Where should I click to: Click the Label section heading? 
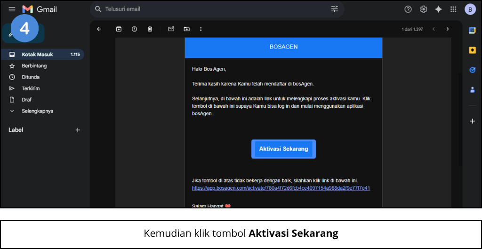coord(16,130)
